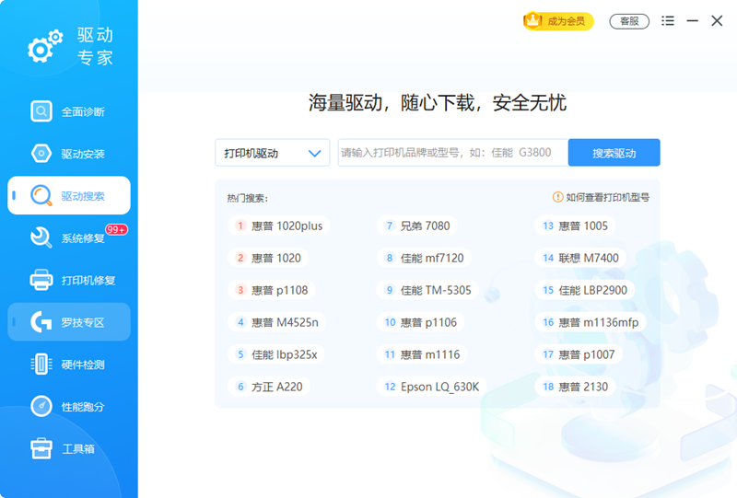Click the orange exclamation hint icon
Screen dimensions: 737x498
click(x=557, y=197)
